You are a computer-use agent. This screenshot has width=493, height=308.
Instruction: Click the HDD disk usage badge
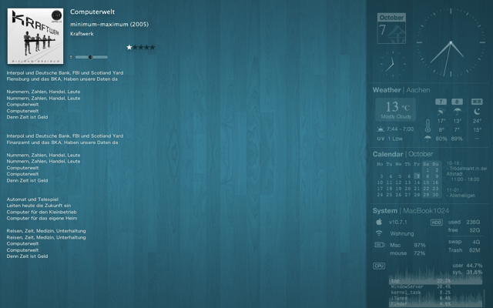436,222
